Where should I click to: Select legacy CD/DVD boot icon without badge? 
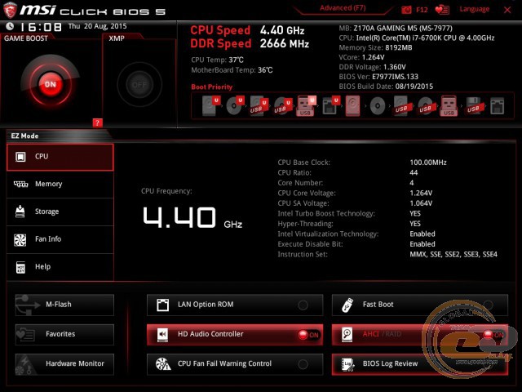coord(378,106)
